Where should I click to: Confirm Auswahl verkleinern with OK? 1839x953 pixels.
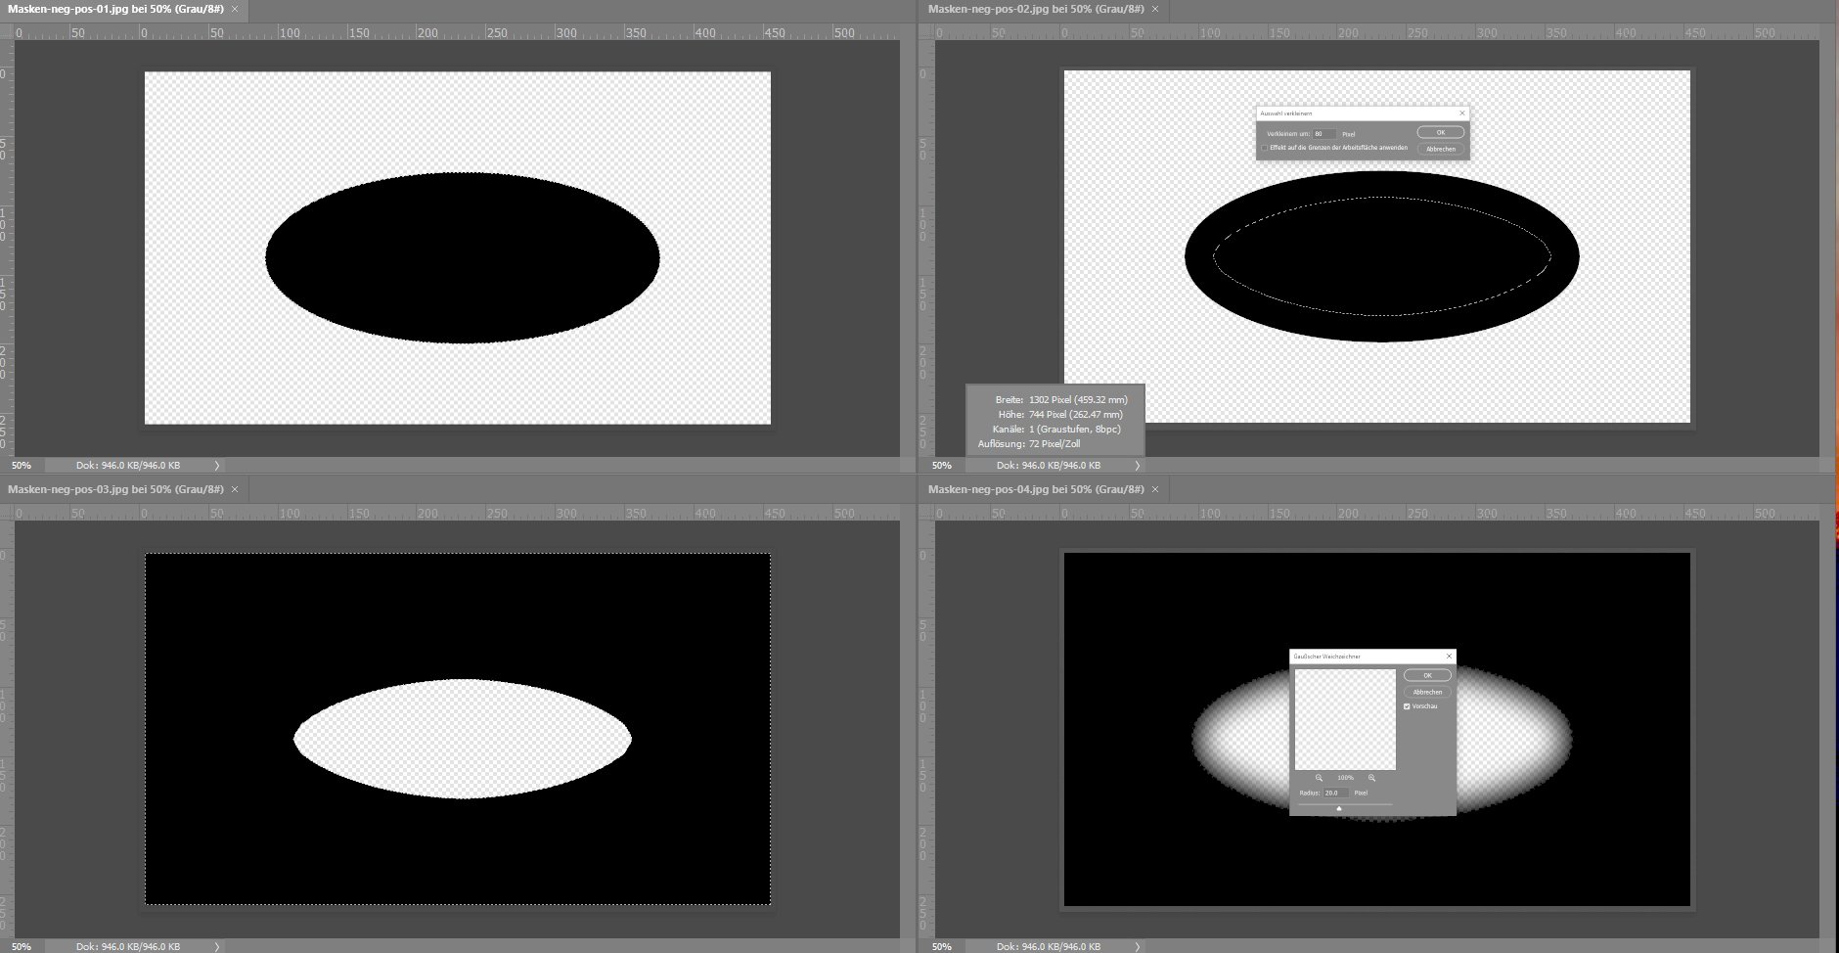pos(1440,132)
